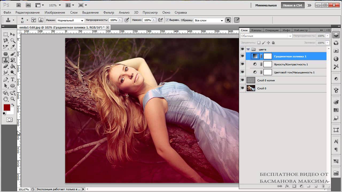Viewport: 342px width, 192px height.
Task: Select the History Brush tool
Action: click(x=13, y=60)
